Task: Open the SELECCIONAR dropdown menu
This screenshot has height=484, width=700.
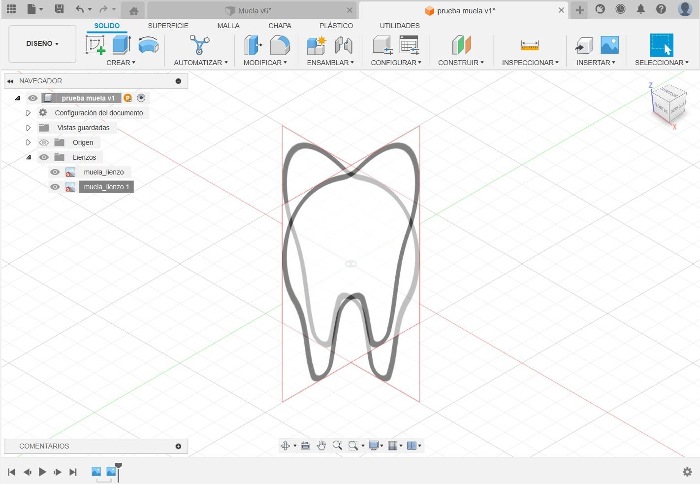Action: pos(662,63)
